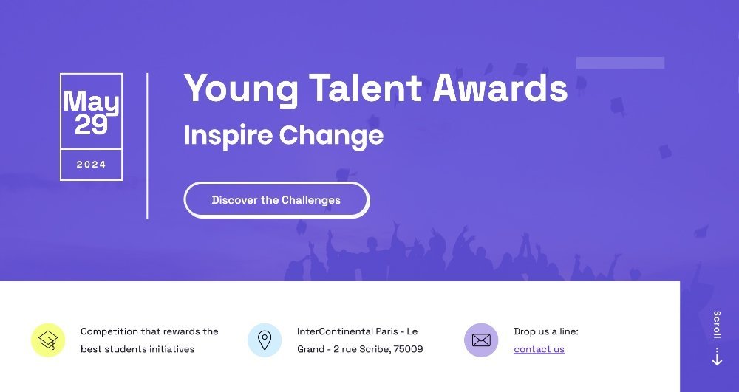This screenshot has width=739, height=392.
Task: Click the Young Talent Awards heading
Action: click(x=375, y=89)
